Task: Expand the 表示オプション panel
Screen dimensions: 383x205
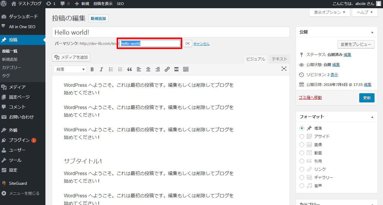Action: coord(330,12)
